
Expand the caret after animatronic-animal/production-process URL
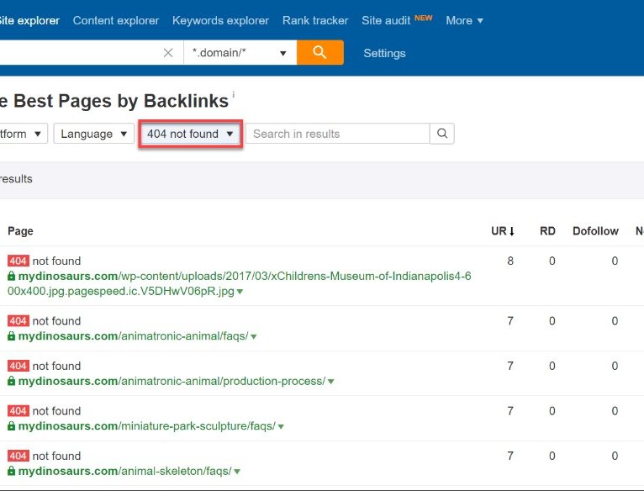click(330, 382)
